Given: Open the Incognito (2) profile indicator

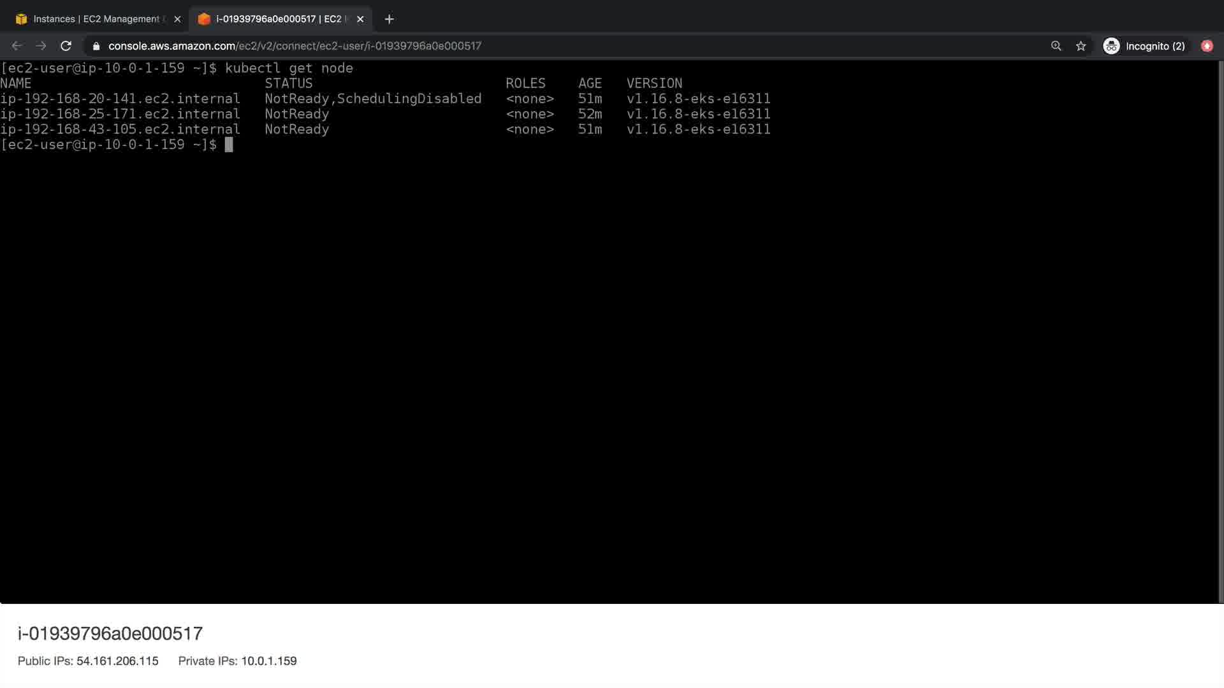Looking at the screenshot, I should (1145, 46).
